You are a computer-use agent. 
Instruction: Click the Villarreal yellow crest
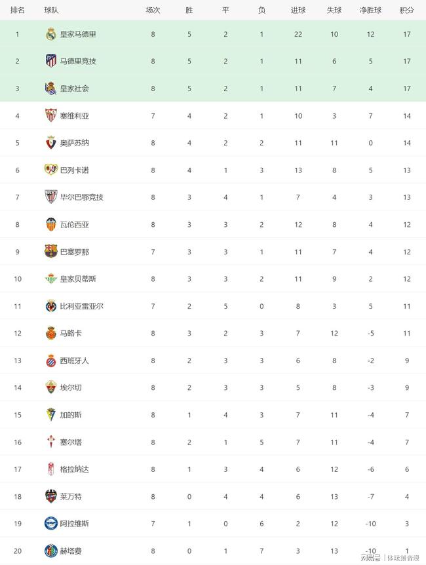51,306
